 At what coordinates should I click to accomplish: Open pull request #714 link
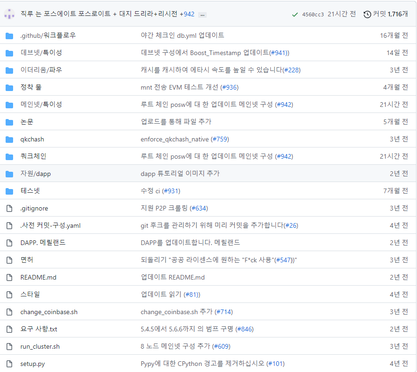point(223,312)
